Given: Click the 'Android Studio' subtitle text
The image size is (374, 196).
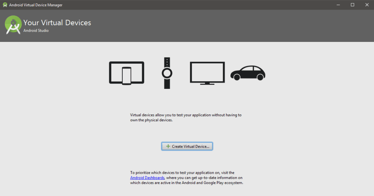Looking at the screenshot, I should tap(36, 31).
